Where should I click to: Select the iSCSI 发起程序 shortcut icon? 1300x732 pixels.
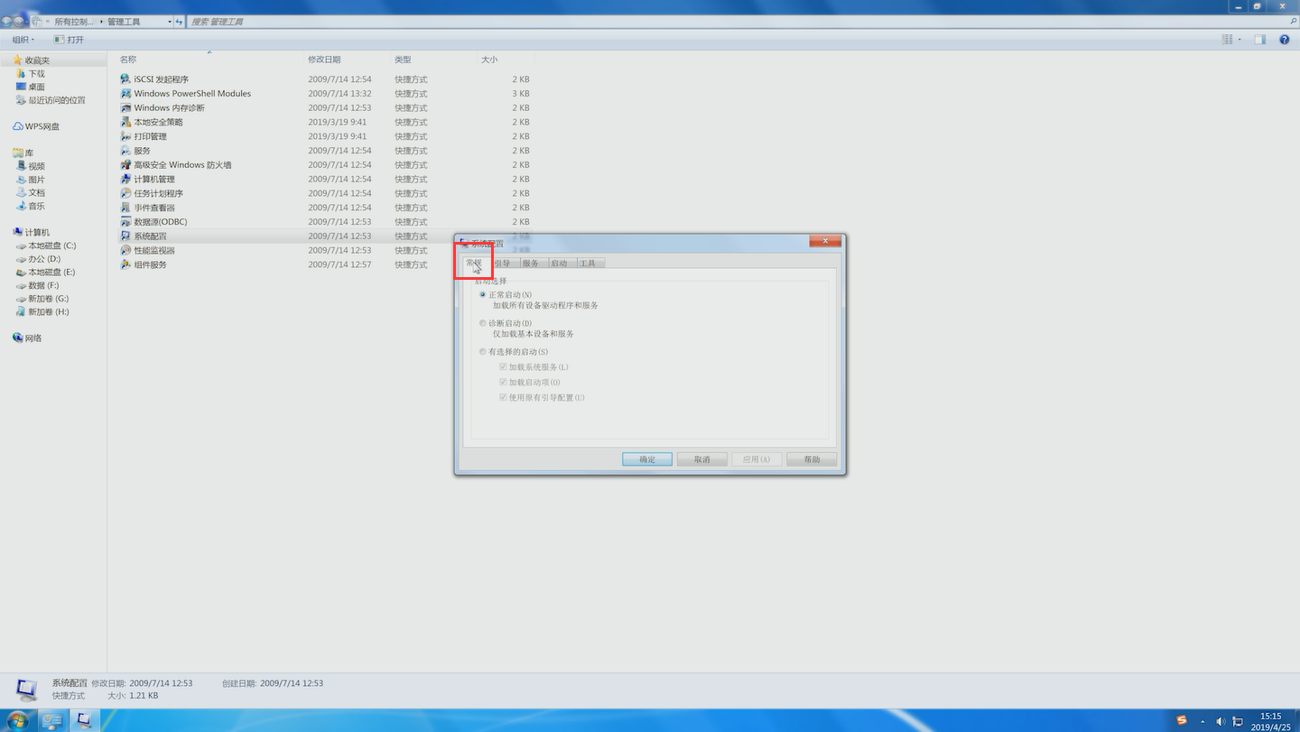pyautogui.click(x=125, y=79)
